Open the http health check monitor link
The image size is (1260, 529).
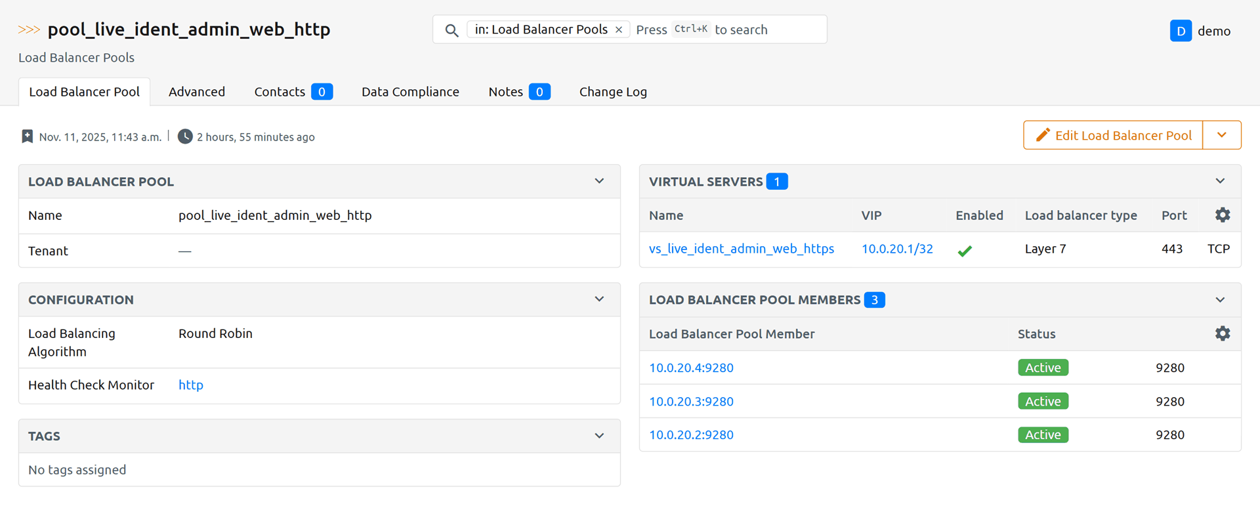pyautogui.click(x=191, y=385)
